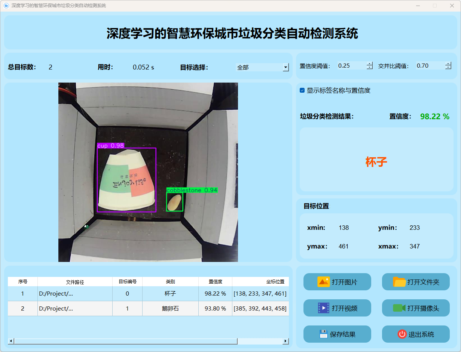Click the 打开文件夹 button label

[423, 282]
